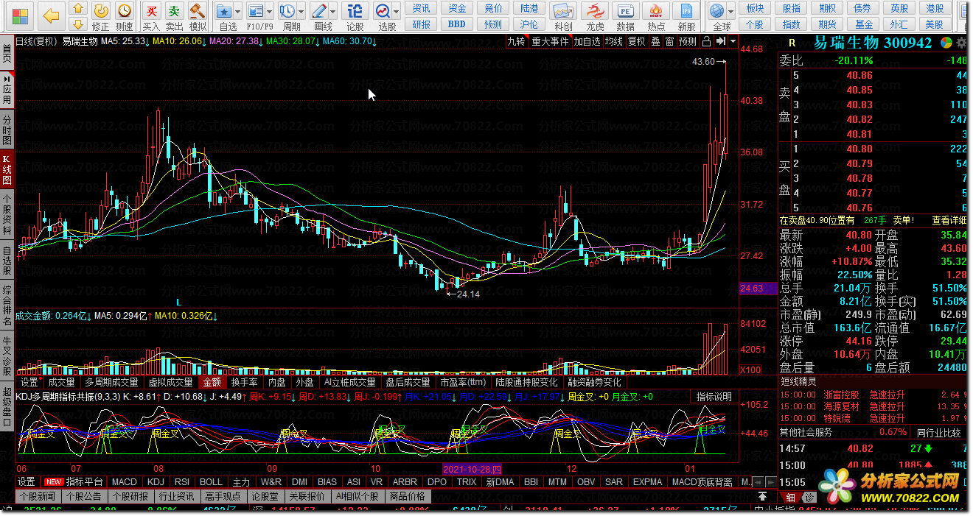Open the 同行业比较 tab
Screen dimensions: 973x516
tap(940, 432)
